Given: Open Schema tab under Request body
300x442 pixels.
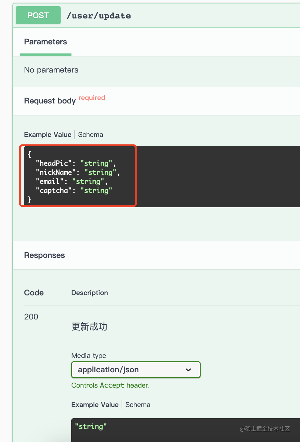Looking at the screenshot, I should pyautogui.click(x=91, y=135).
